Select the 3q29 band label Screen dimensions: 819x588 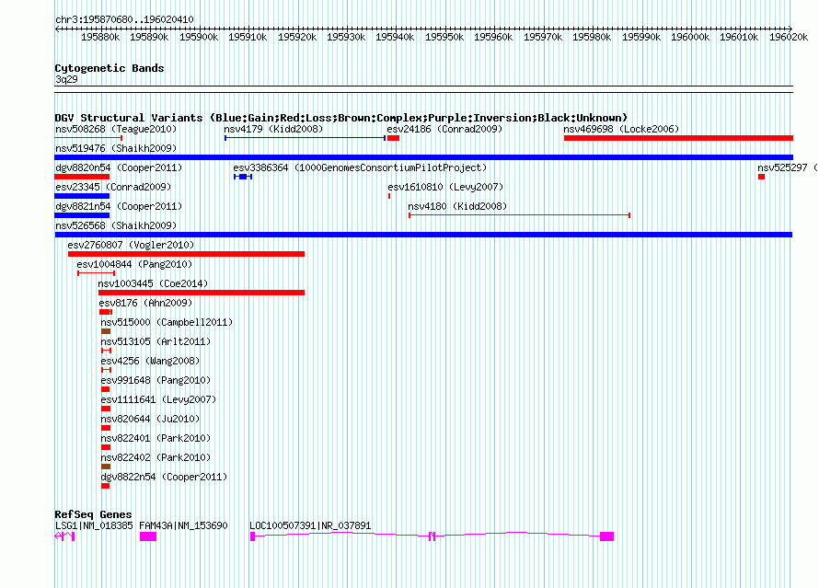point(66,79)
